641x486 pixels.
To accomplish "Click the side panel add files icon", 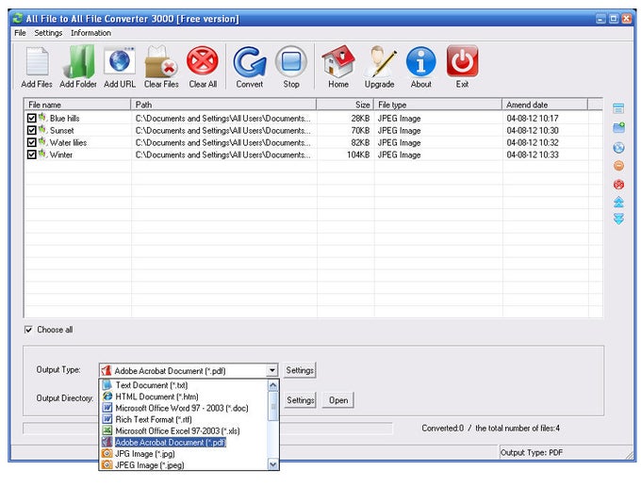I will click(618, 108).
